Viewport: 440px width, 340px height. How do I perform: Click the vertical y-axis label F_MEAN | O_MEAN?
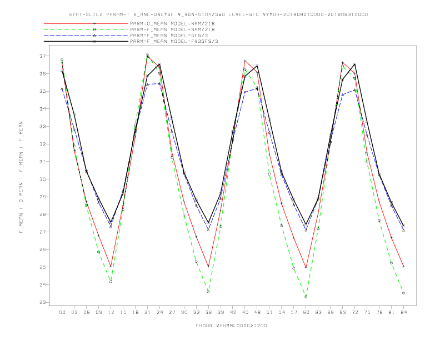pos(21,177)
